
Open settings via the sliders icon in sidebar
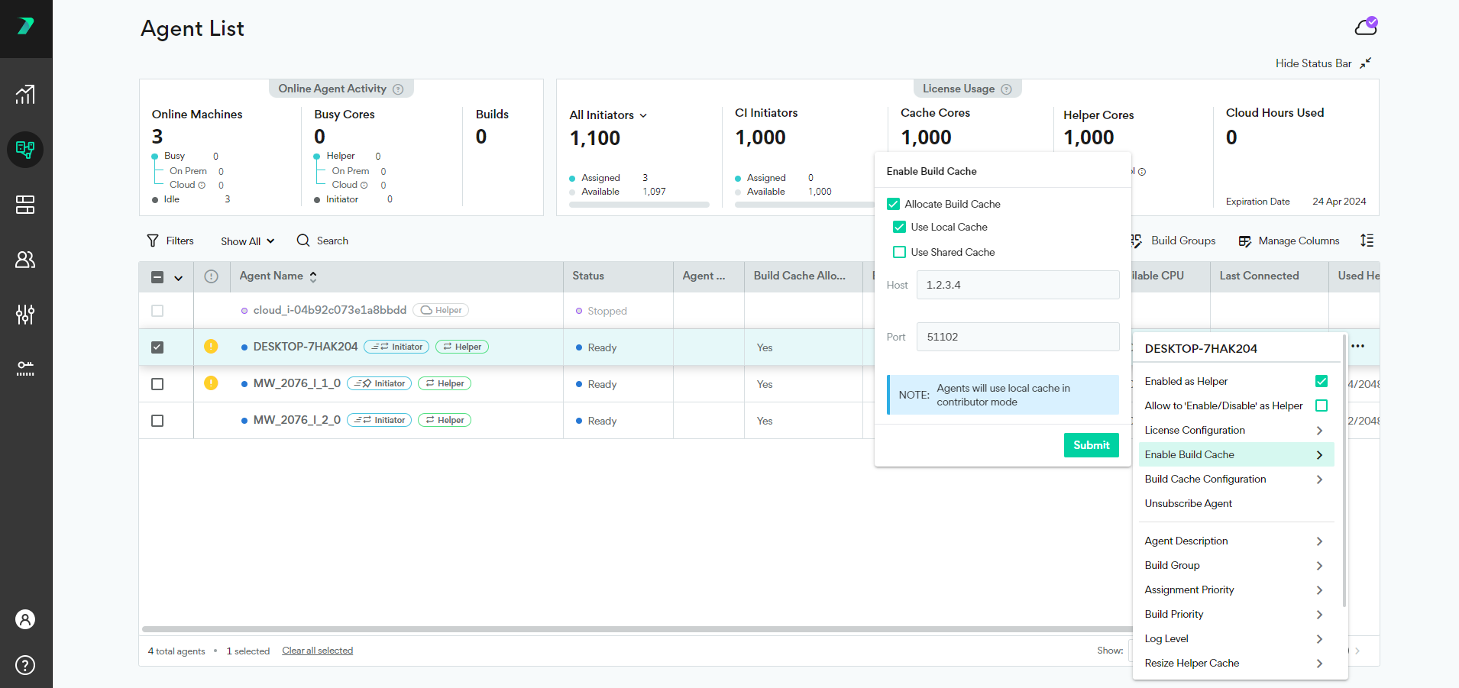[25, 315]
